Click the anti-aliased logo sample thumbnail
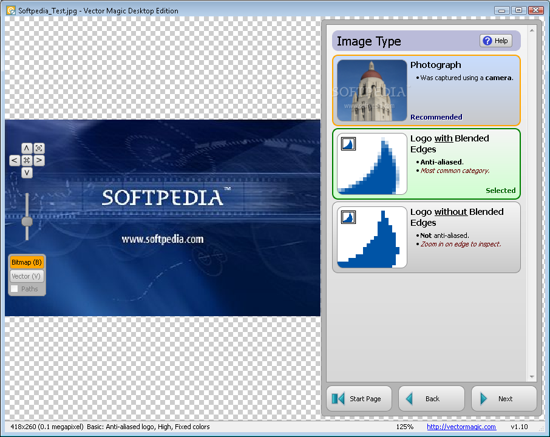Screen dimensions: 550x437 tap(372, 164)
